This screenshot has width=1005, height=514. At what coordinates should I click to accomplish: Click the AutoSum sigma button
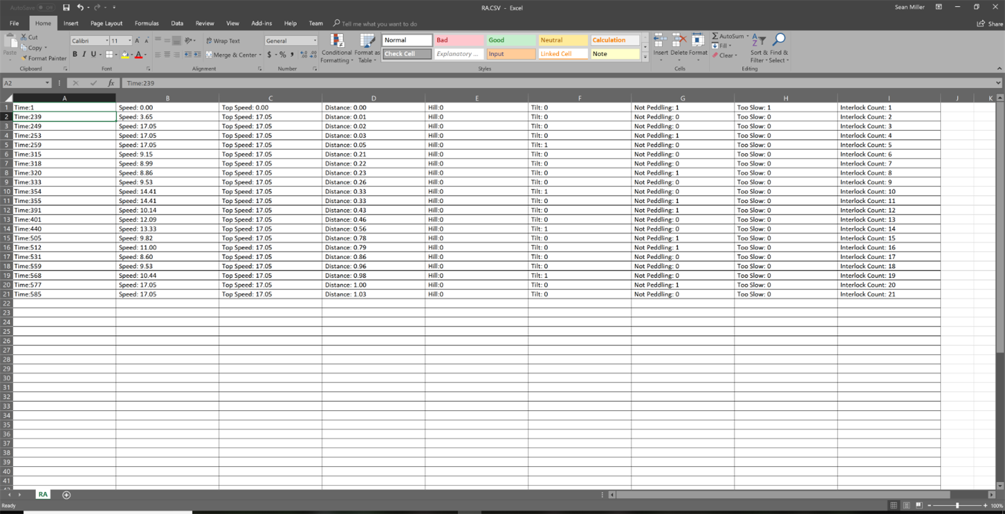[x=728, y=36]
